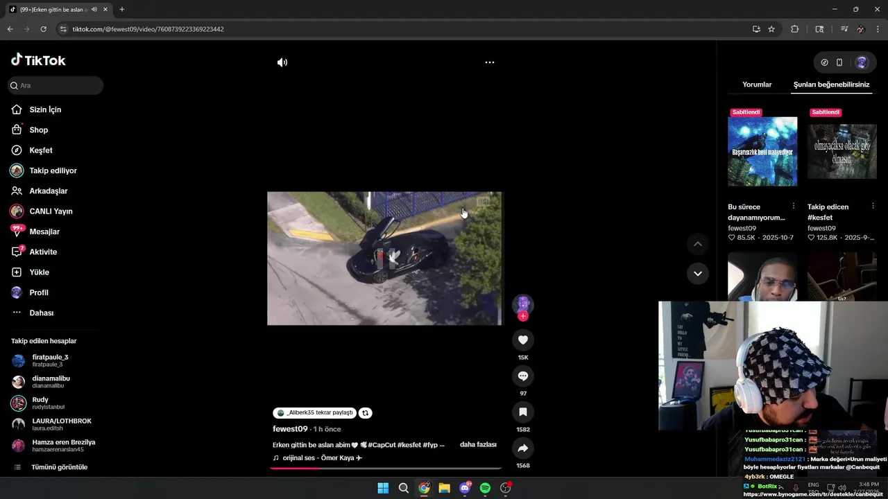
Task: Open Keşfet in the sidebar
Action: [x=41, y=150]
